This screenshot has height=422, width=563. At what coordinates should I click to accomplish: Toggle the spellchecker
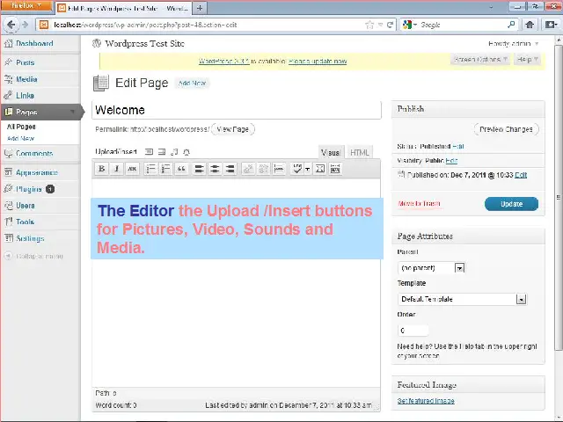pyautogui.click(x=297, y=169)
